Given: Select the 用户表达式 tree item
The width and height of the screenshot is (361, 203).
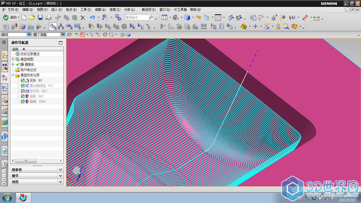Looking at the screenshot, I should click(x=28, y=70).
